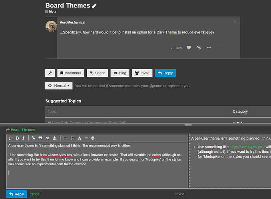Open topic admin wrench button
The image size is (271, 199).
click(50, 73)
